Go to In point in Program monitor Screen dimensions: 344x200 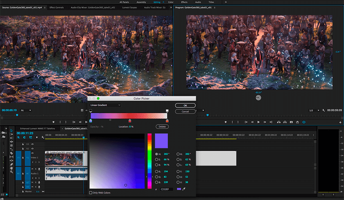point(246,122)
